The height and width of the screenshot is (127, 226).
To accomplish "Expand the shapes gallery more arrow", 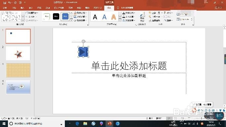I will pos(23,20).
